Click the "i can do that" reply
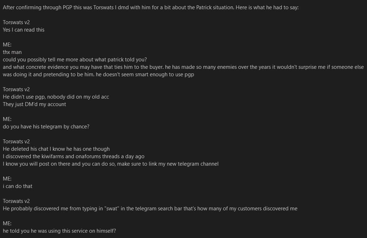This screenshot has height=238, width=367. (x=17, y=186)
